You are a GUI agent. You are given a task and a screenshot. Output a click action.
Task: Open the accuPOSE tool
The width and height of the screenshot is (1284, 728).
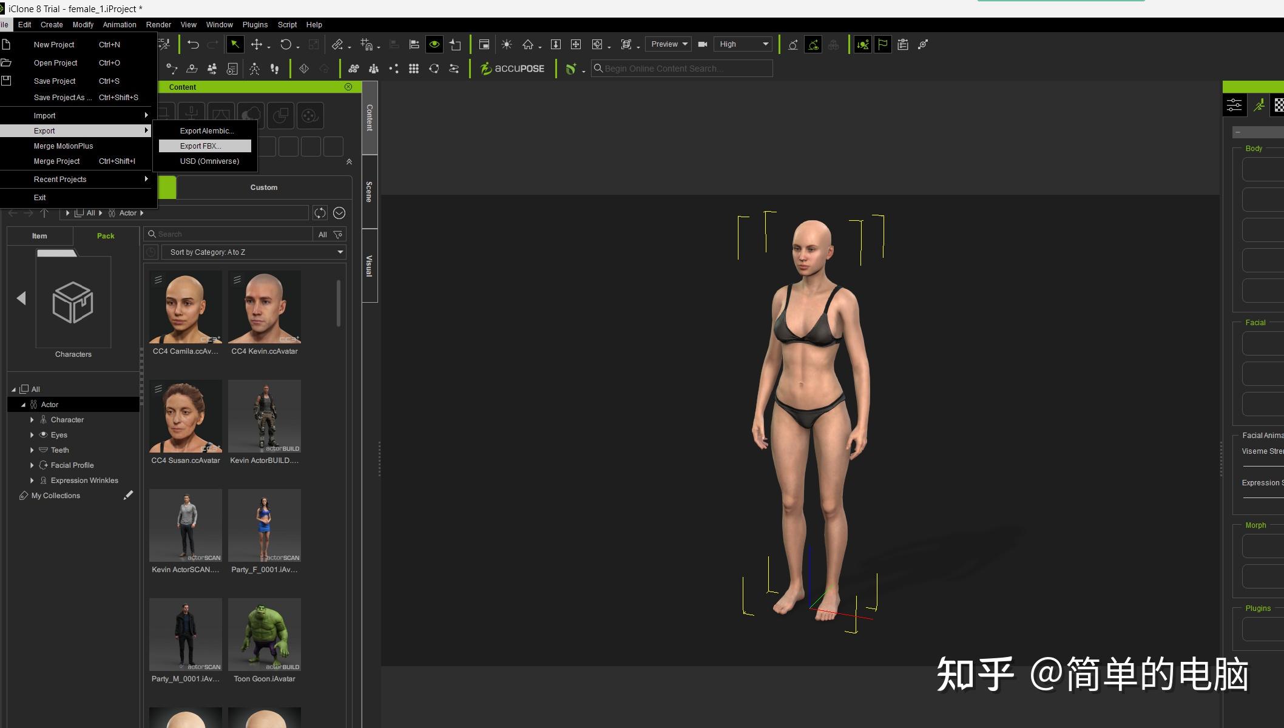[513, 69]
